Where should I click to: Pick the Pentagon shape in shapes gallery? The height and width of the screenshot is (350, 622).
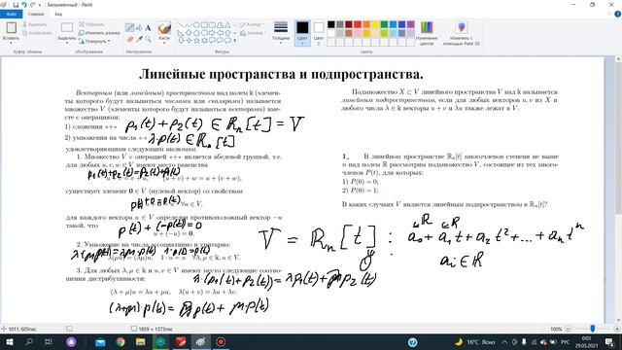click(x=196, y=33)
